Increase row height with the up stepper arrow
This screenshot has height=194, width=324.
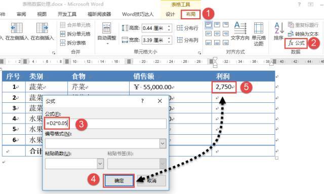point(169,26)
